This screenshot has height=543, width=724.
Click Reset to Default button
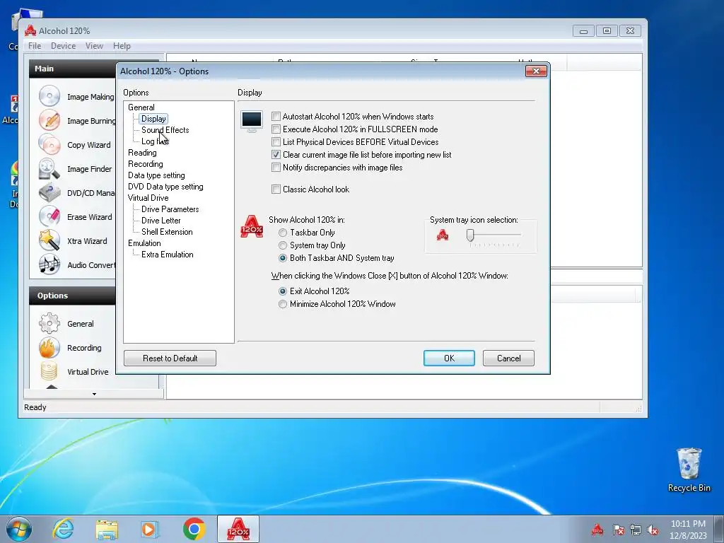click(170, 358)
